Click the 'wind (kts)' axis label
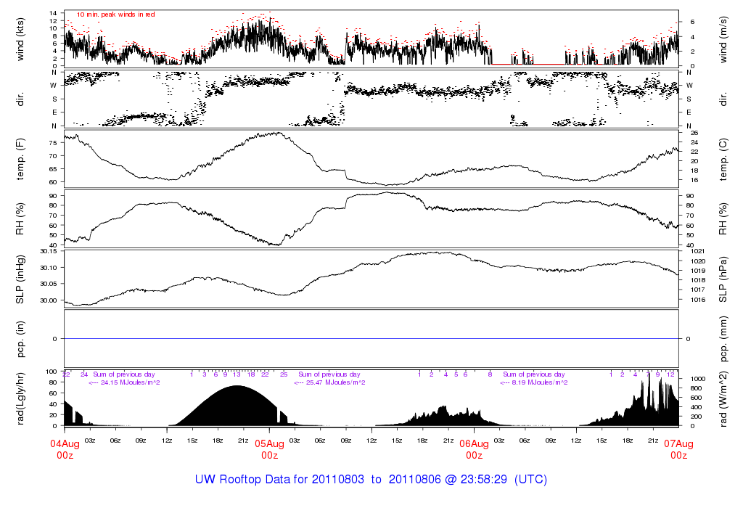743x508 pixels. click(x=20, y=39)
